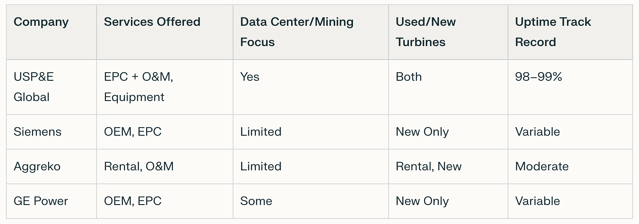Click the Uptime Track Record header
The width and height of the screenshot is (639, 224).
pyautogui.click(x=553, y=32)
